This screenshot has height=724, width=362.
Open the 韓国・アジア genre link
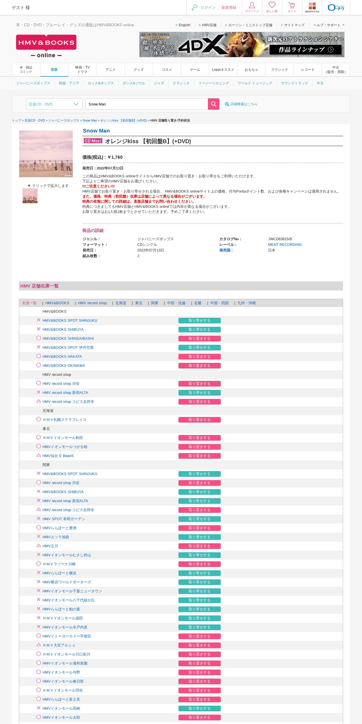(69, 83)
